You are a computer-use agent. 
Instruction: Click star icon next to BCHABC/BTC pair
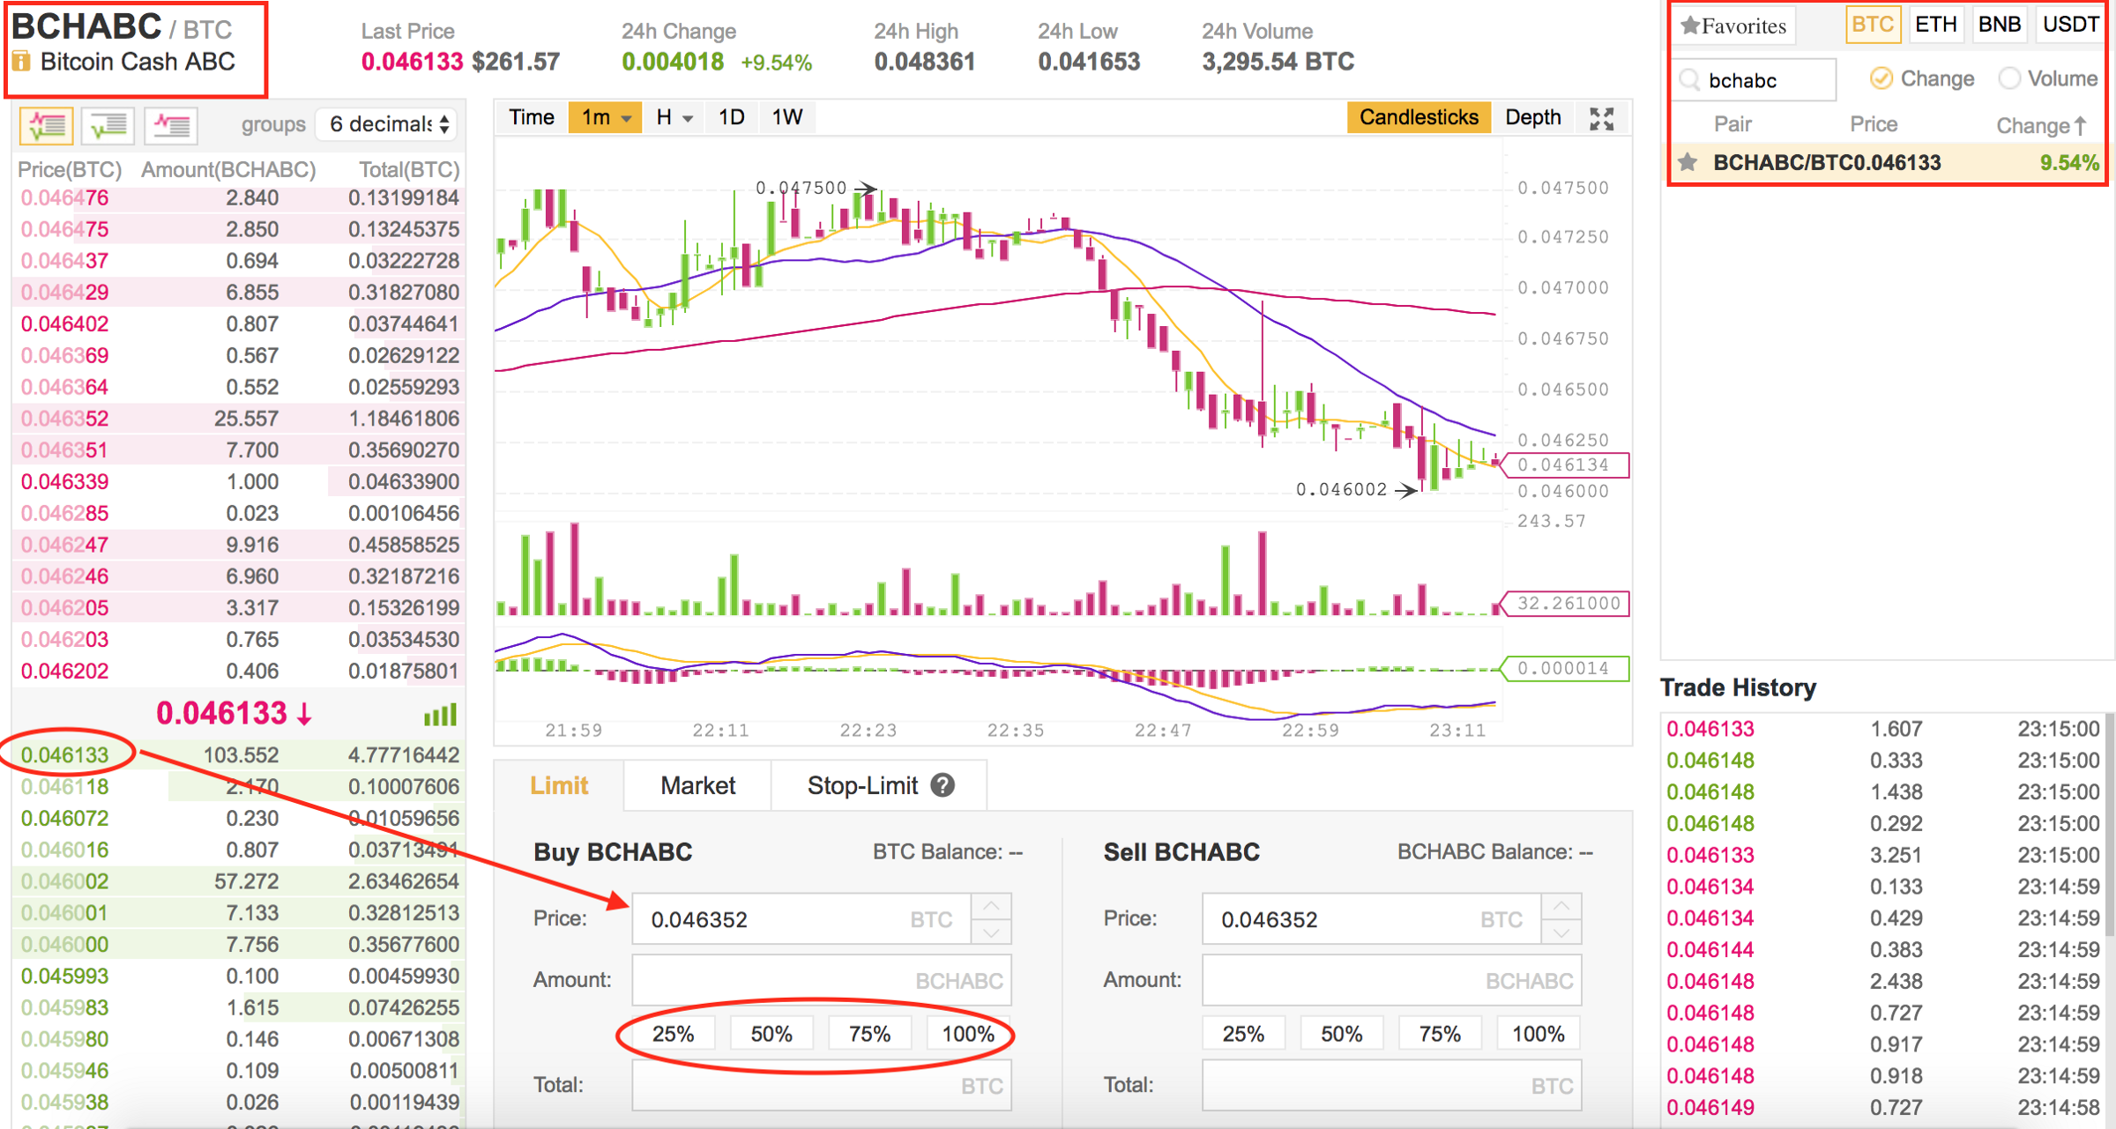[x=1688, y=162]
